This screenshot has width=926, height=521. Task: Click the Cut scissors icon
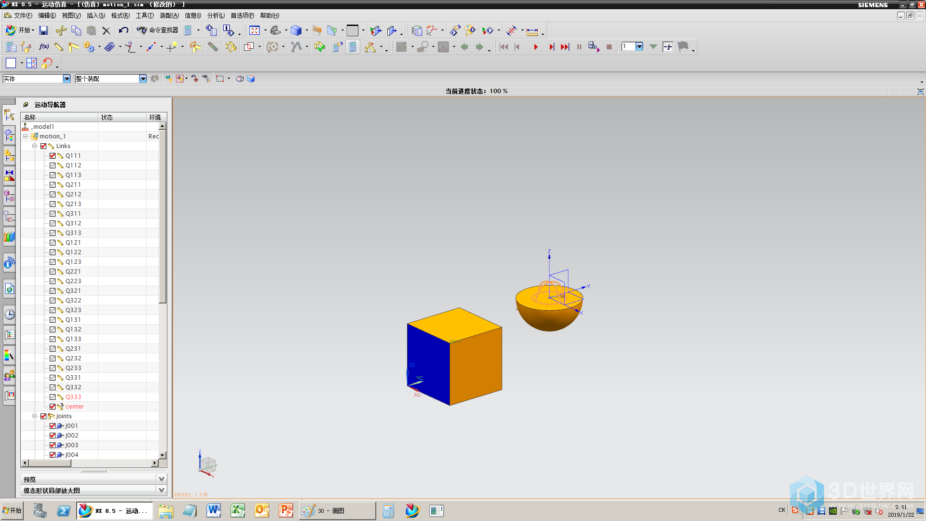click(x=61, y=30)
